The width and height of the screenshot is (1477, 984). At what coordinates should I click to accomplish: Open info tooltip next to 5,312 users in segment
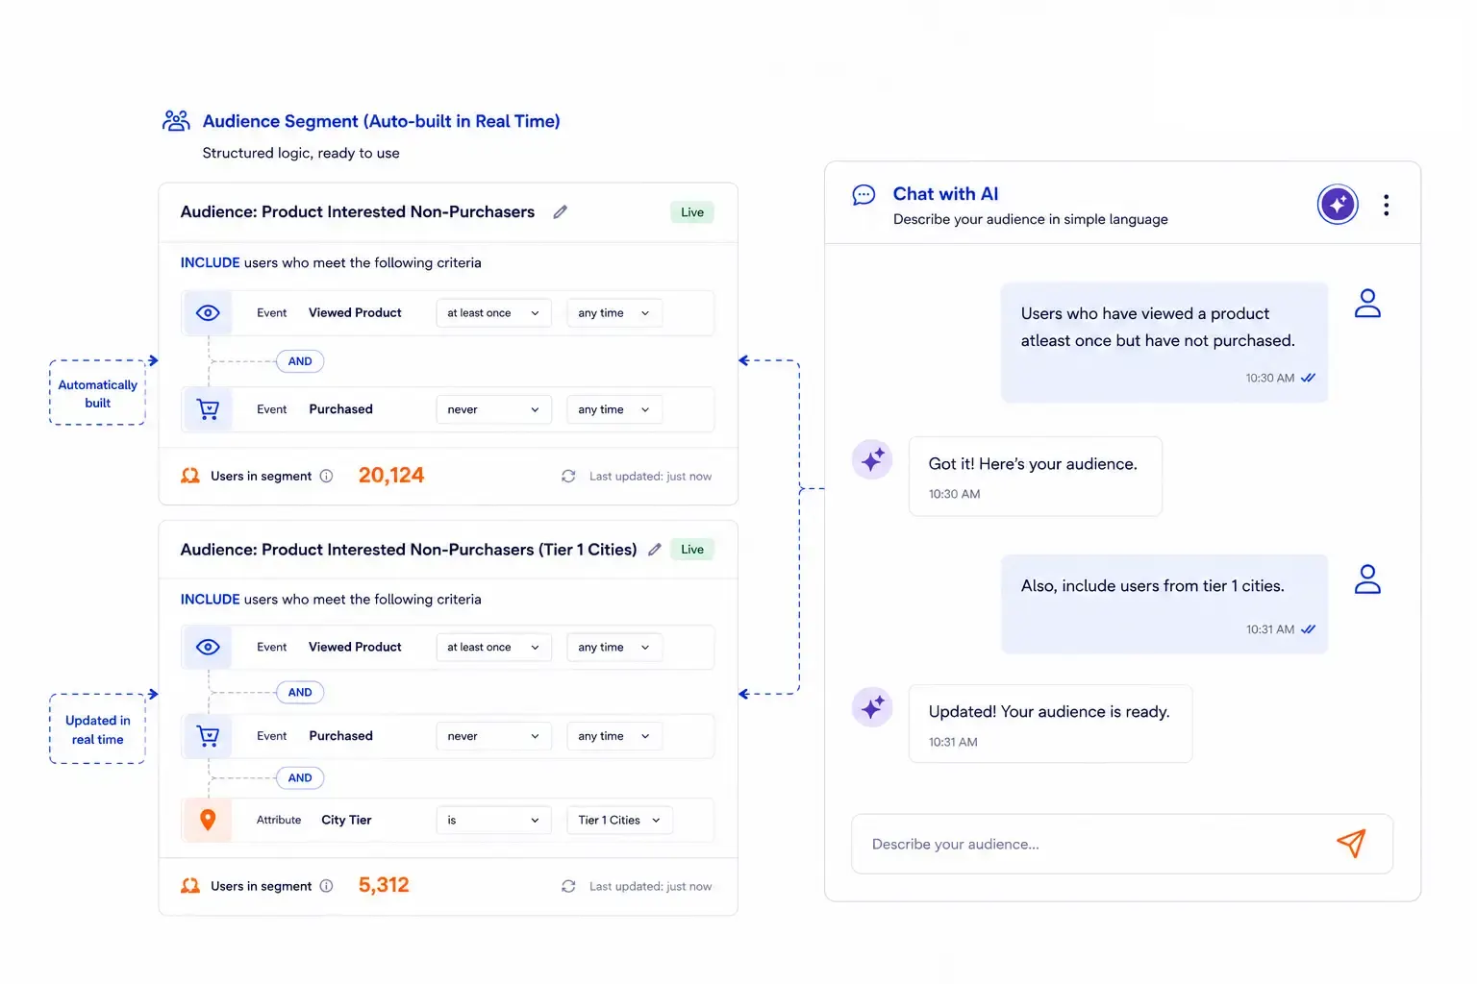point(326,886)
